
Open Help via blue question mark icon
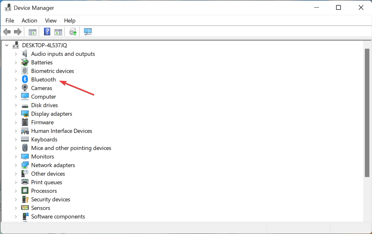click(47, 31)
